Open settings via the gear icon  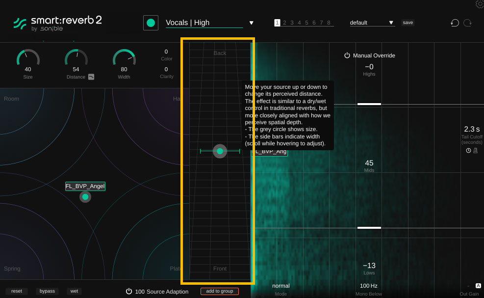[x=480, y=4]
